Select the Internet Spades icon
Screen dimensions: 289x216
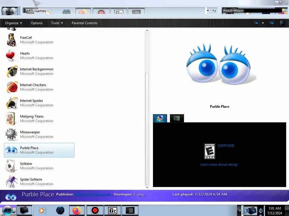[x=12, y=103]
